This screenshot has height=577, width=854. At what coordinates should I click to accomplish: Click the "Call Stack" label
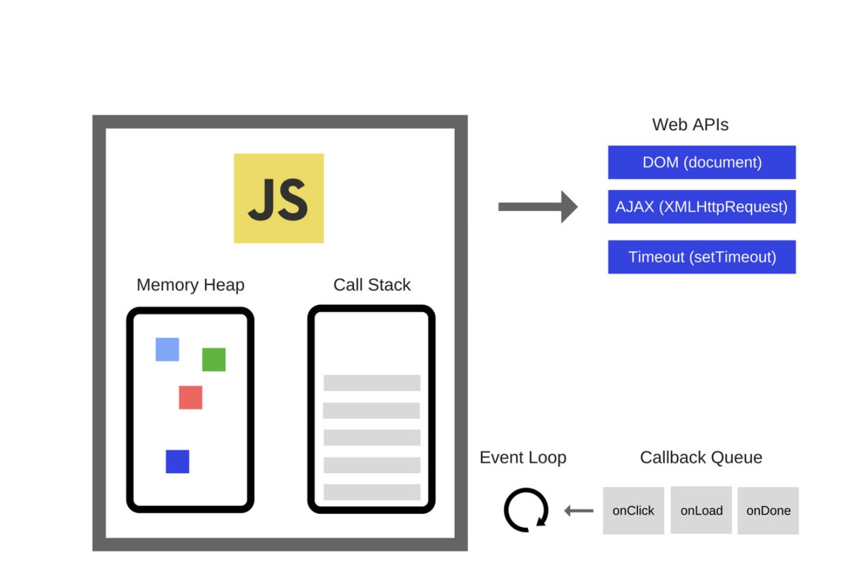coord(372,285)
